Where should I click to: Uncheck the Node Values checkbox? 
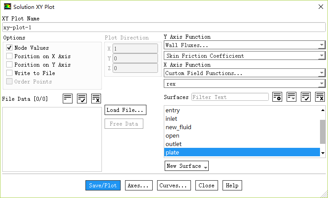pyautogui.click(x=9, y=48)
